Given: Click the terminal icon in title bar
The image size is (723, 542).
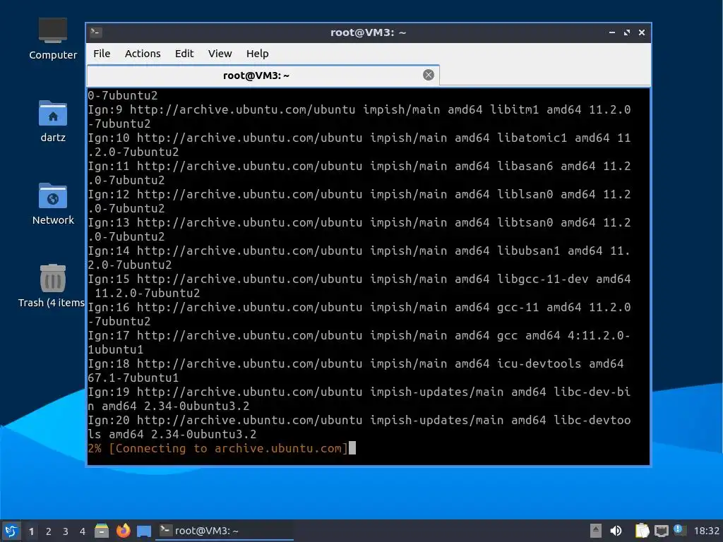Looking at the screenshot, I should 96,32.
